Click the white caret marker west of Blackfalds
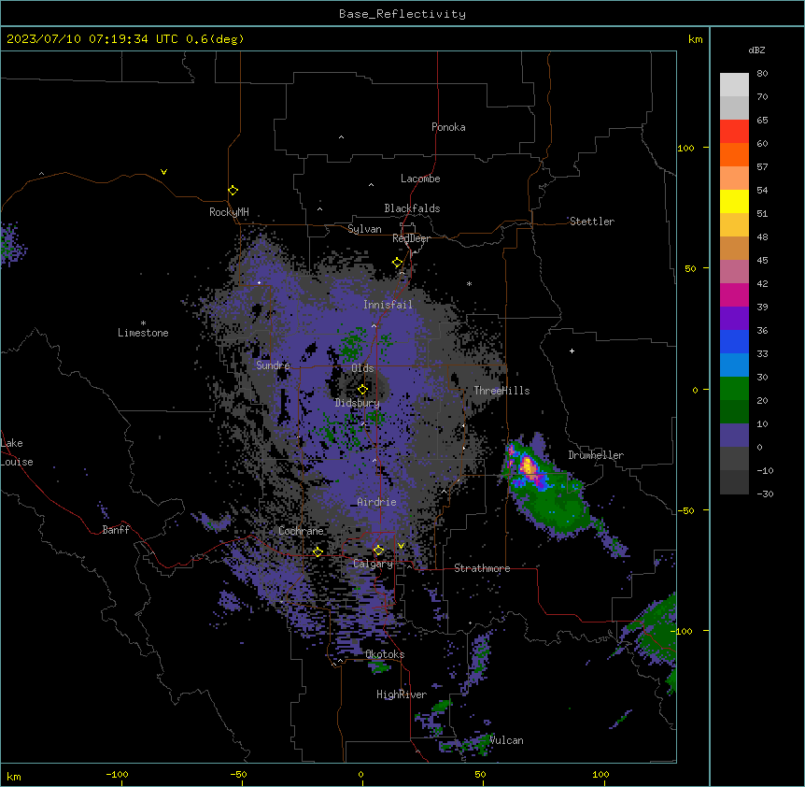The width and height of the screenshot is (805, 787). pos(319,209)
